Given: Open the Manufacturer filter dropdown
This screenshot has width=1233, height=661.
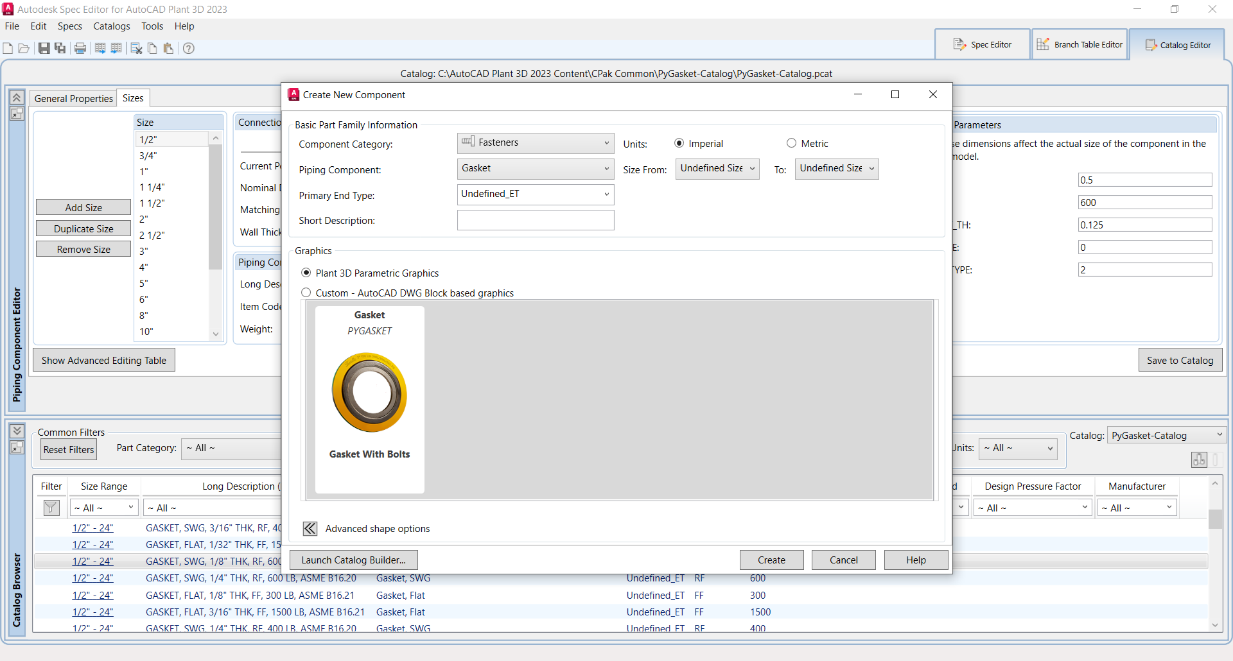Looking at the screenshot, I should [x=1137, y=508].
